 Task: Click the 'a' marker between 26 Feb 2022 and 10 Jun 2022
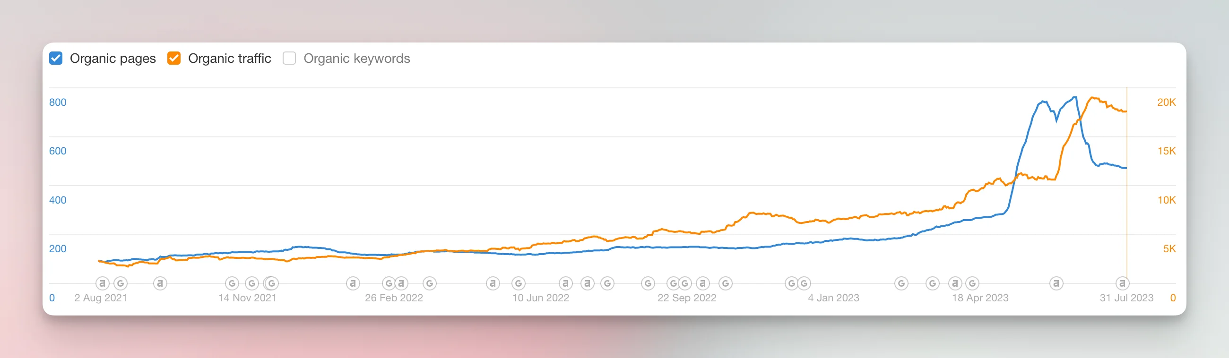493,283
